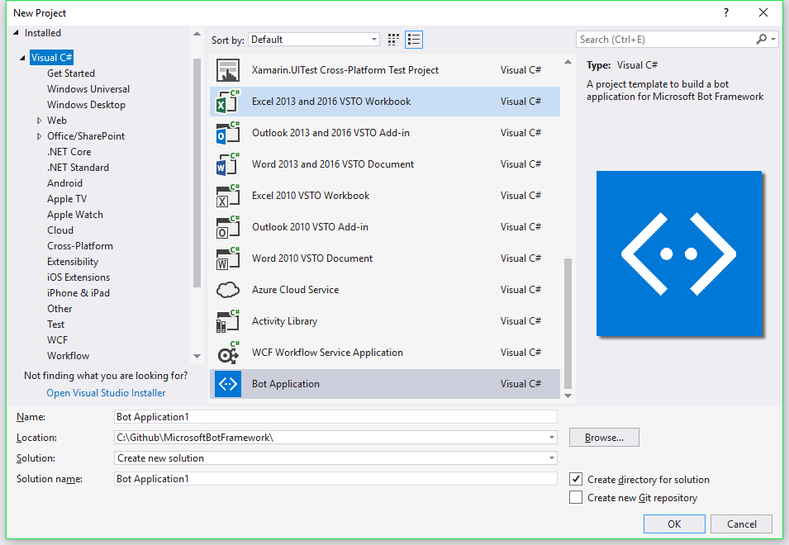
Task: Click the Bot Application template icon
Action: 228,384
